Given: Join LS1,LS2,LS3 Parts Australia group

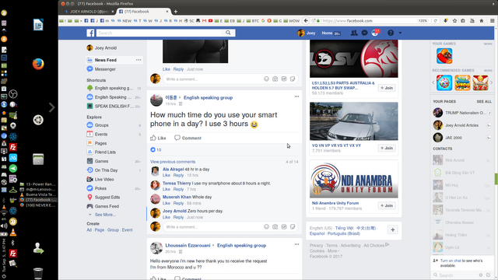Looking at the screenshot, I should coord(387,88).
